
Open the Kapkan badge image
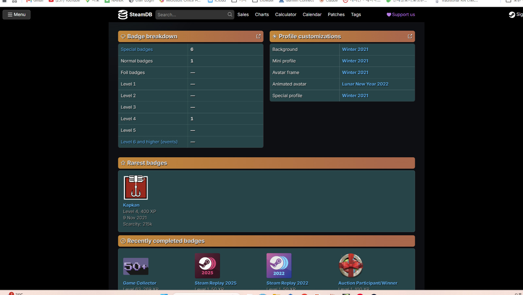point(136,187)
